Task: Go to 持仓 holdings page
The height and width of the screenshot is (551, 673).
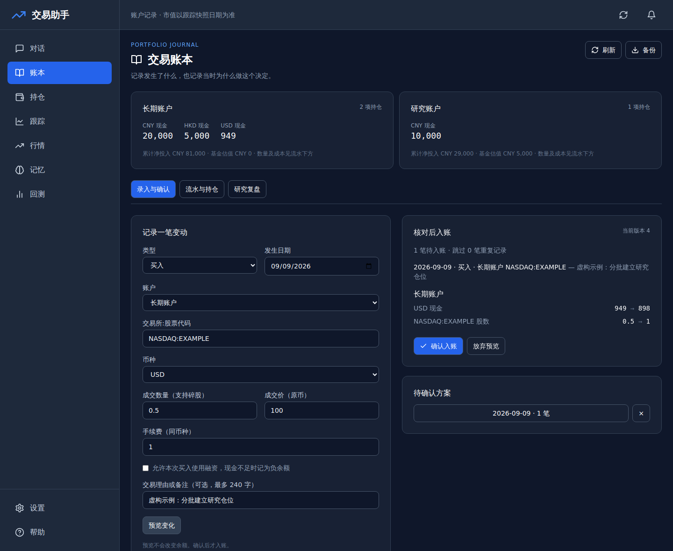Action: point(59,97)
